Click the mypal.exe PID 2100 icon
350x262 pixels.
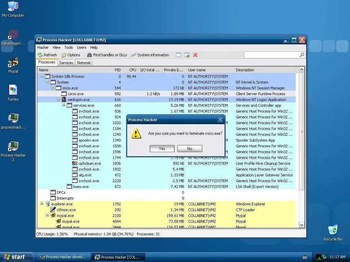pyautogui.click(x=53, y=215)
